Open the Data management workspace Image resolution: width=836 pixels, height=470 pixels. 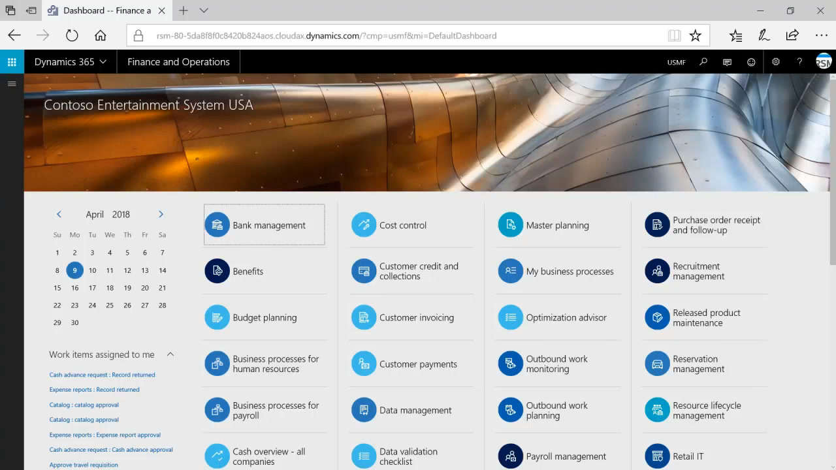[x=411, y=410]
